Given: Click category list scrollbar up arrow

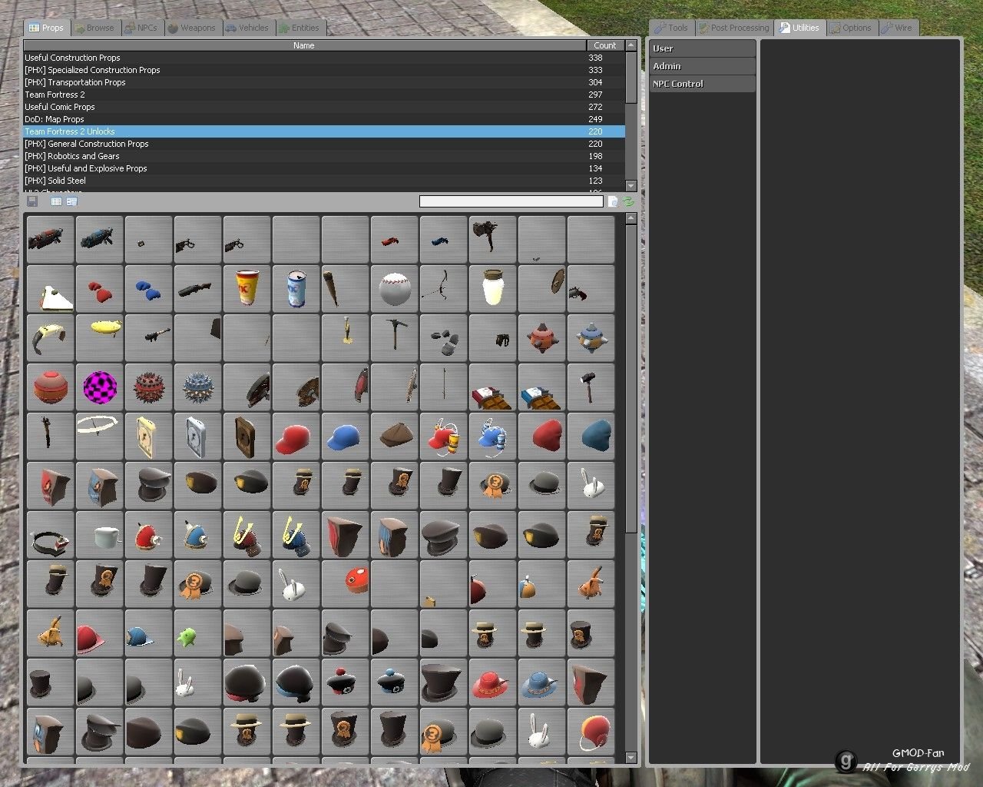Looking at the screenshot, I should (631, 45).
